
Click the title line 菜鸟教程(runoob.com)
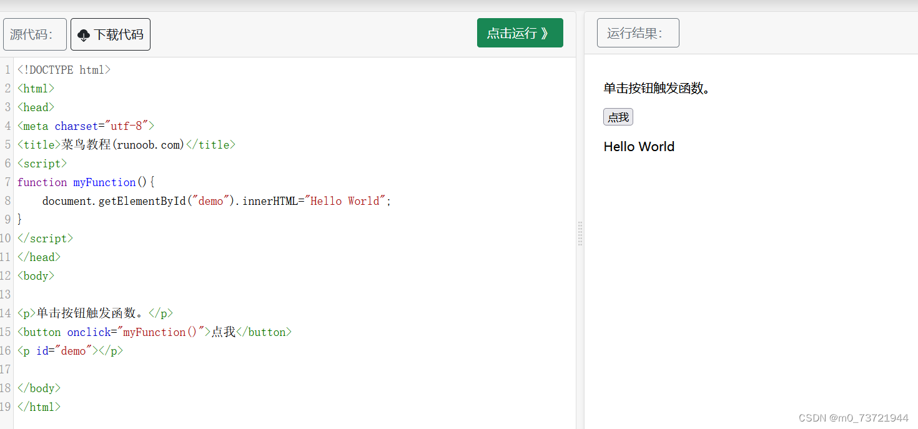(x=126, y=145)
